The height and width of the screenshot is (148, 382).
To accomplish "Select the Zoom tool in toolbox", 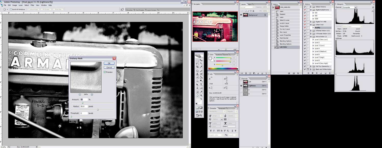I will point(201,95).
